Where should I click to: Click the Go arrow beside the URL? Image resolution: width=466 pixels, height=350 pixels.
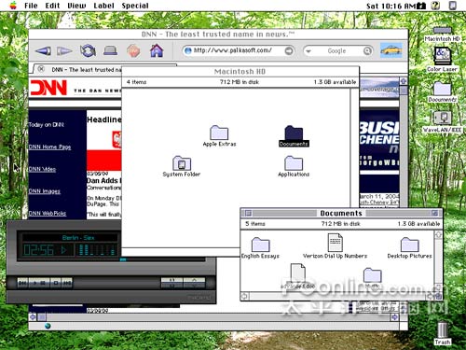pyautogui.click(x=289, y=50)
